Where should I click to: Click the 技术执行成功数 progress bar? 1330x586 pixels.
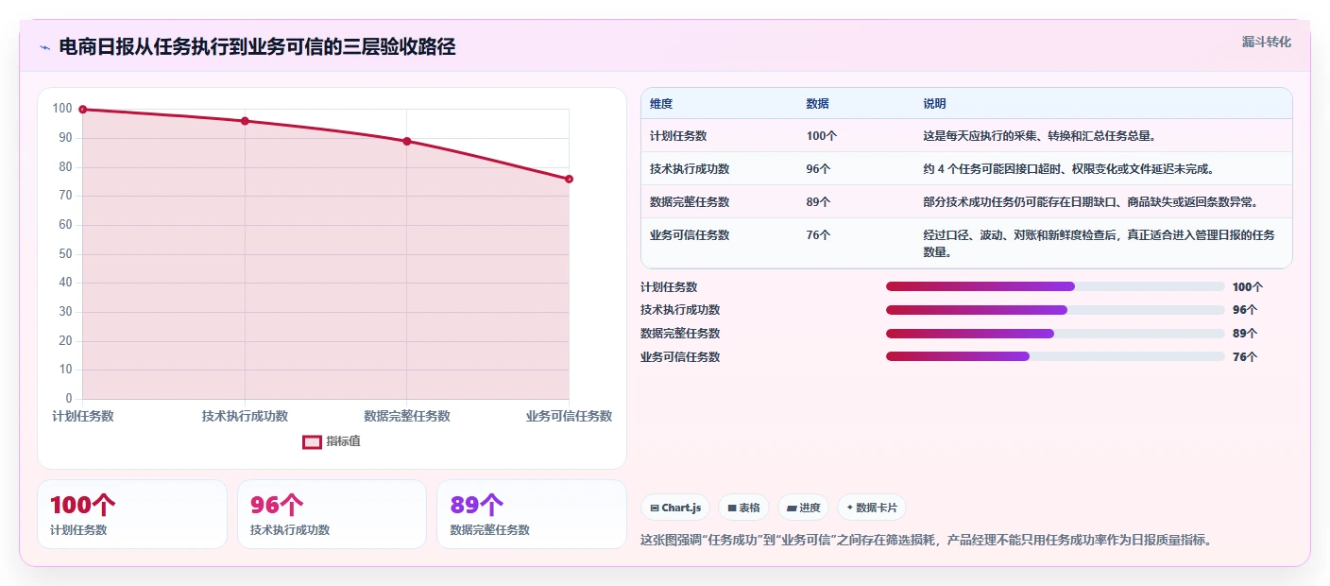point(1055,310)
